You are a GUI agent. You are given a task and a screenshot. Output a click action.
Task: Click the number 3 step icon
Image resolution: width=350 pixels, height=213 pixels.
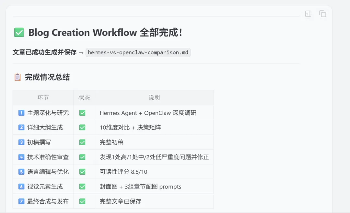pos(21,142)
